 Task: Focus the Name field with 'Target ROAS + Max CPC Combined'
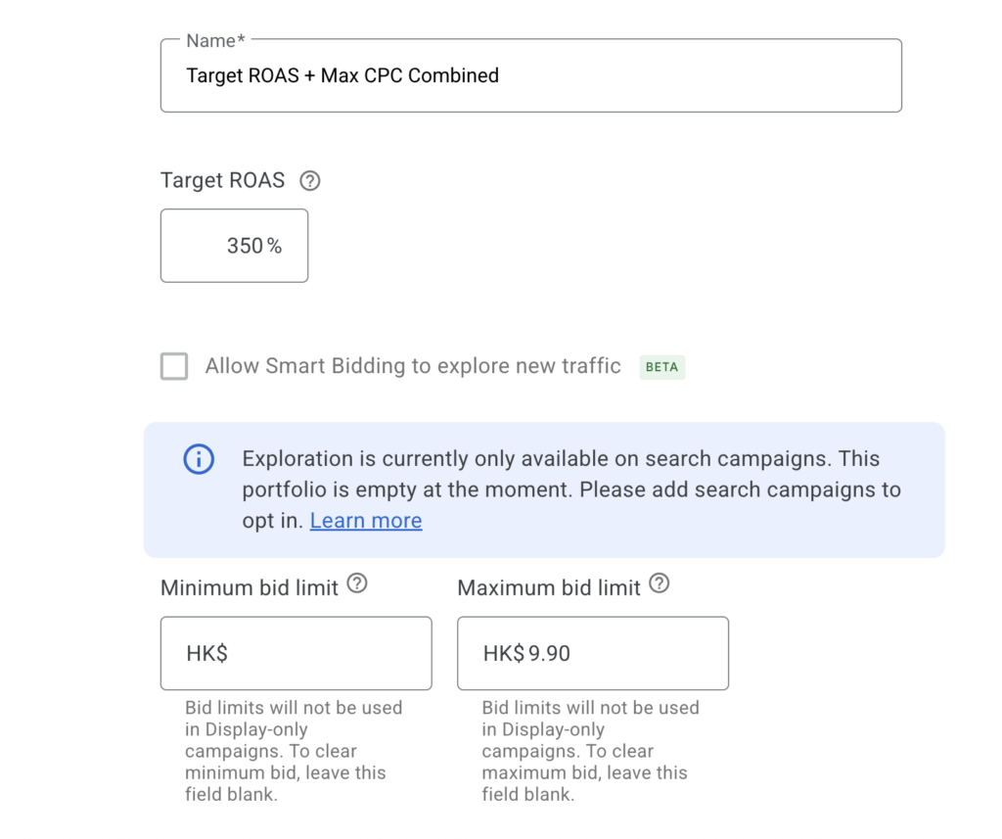pyautogui.click(x=531, y=75)
